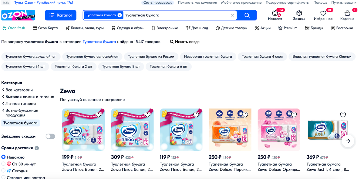Add Zewa Just 1 to favorites
Viewport: 364px width, 179px height.
(x=343, y=115)
